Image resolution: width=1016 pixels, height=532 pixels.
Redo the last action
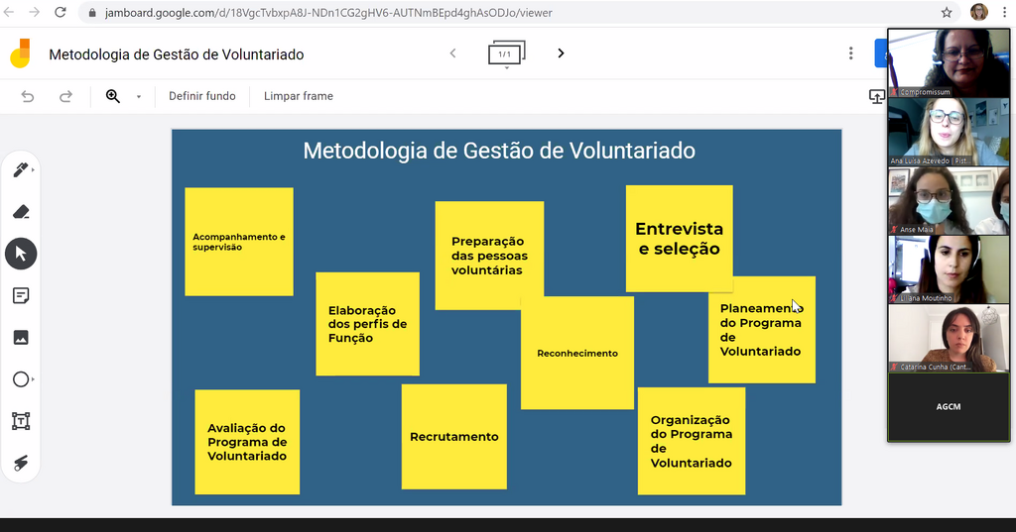pyautogui.click(x=65, y=96)
